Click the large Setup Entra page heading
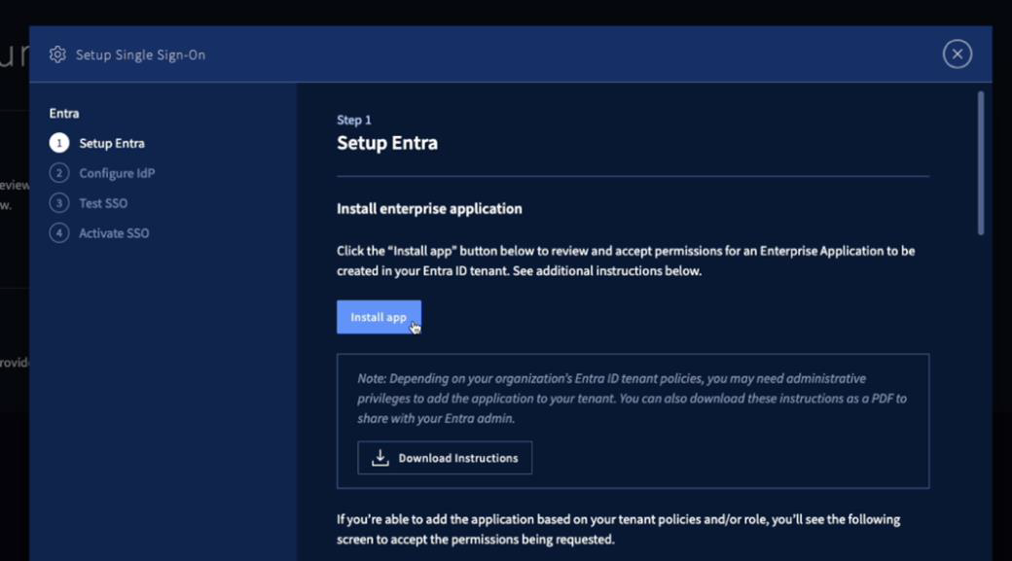The height and width of the screenshot is (561, 1012). pyautogui.click(x=387, y=143)
